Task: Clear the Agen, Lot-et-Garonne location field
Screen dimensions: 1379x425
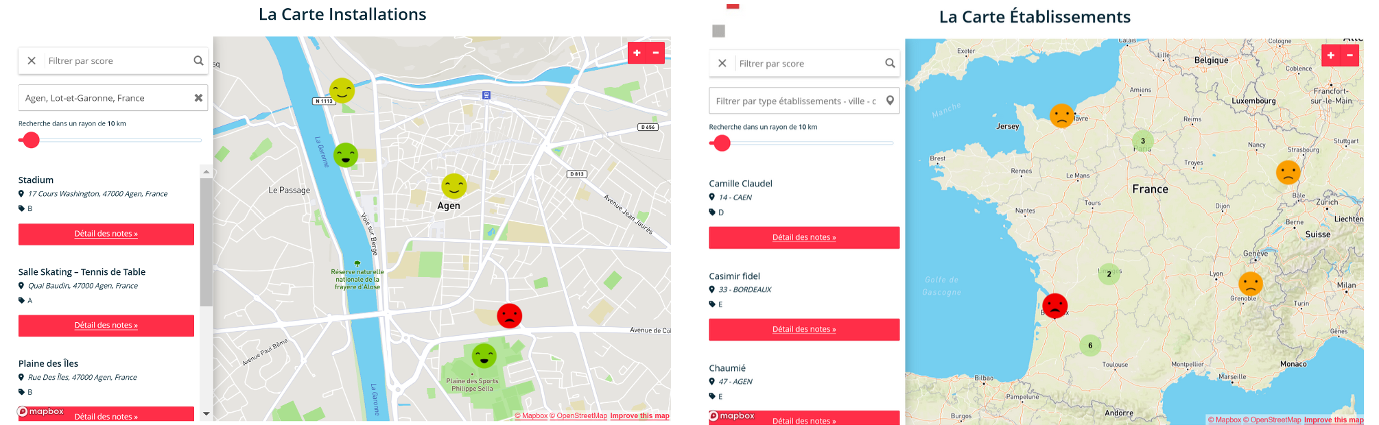Action: pyautogui.click(x=198, y=98)
